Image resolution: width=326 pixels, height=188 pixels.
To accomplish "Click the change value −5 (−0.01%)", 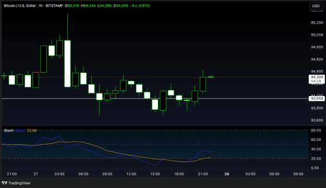I will (140, 6).
